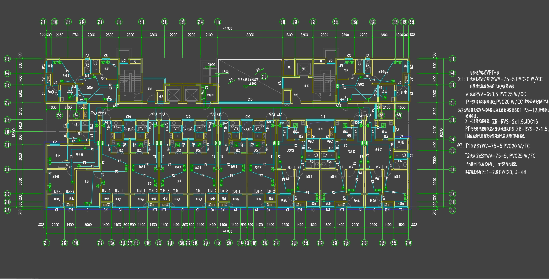The width and height of the screenshot is (549, 279).
Task: Click the 其穿管规格如下 PVC20 note
Action: pyautogui.click(x=495, y=172)
